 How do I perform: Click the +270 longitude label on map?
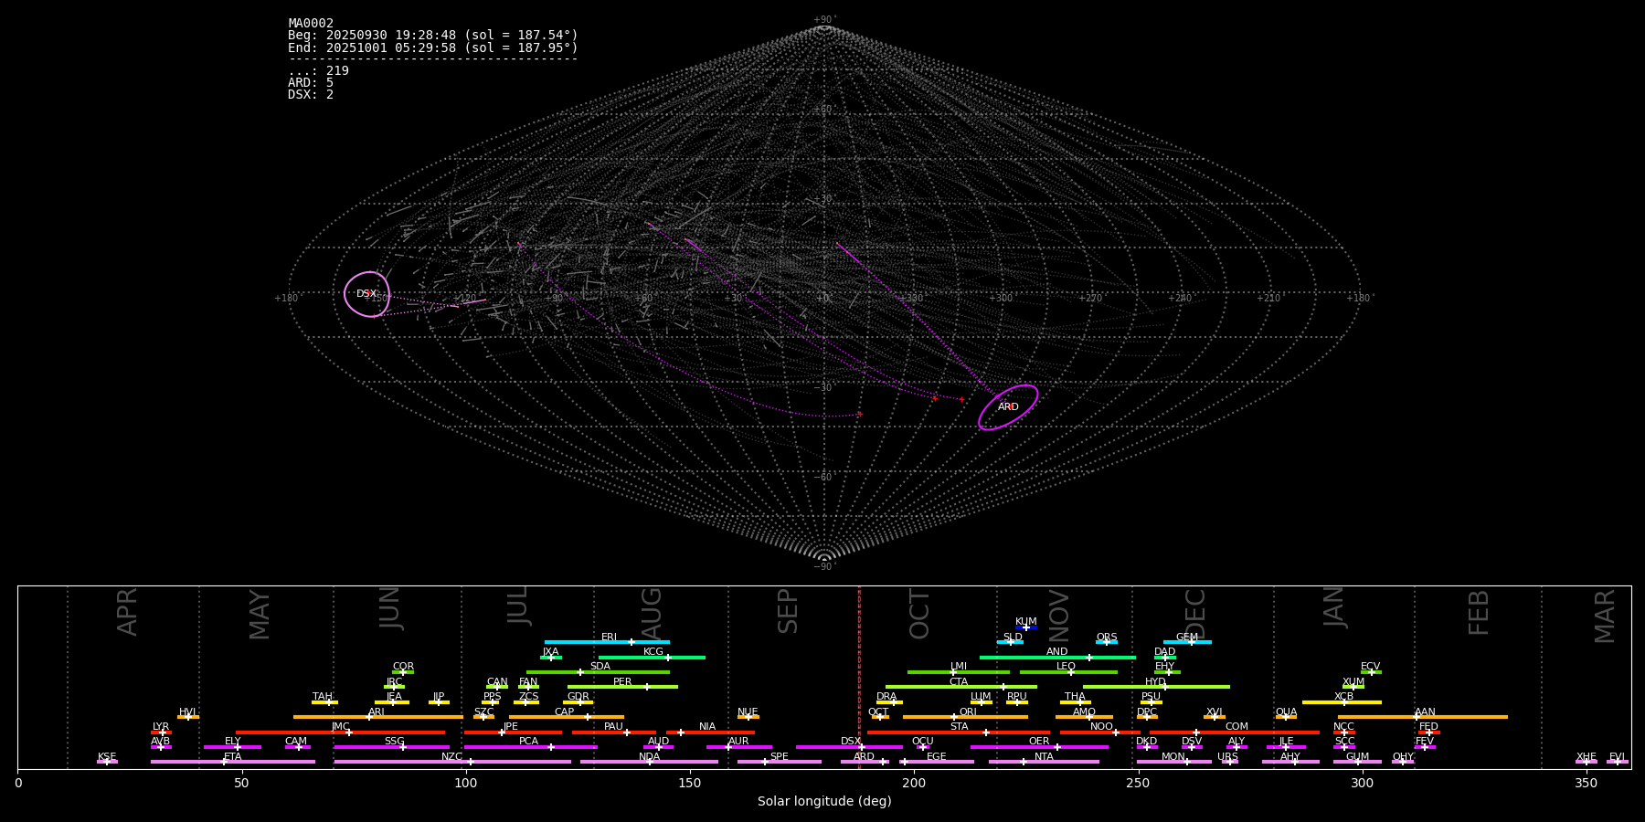pyautogui.click(x=1090, y=299)
